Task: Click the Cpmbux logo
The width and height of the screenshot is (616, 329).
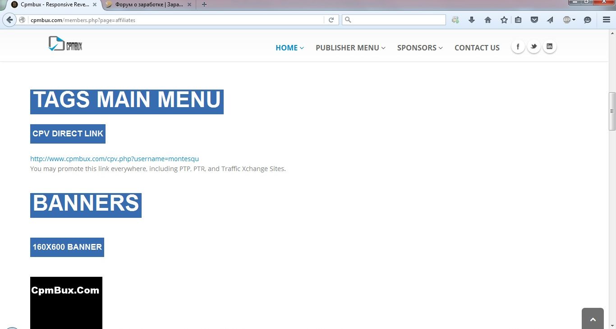Action: pos(65,44)
